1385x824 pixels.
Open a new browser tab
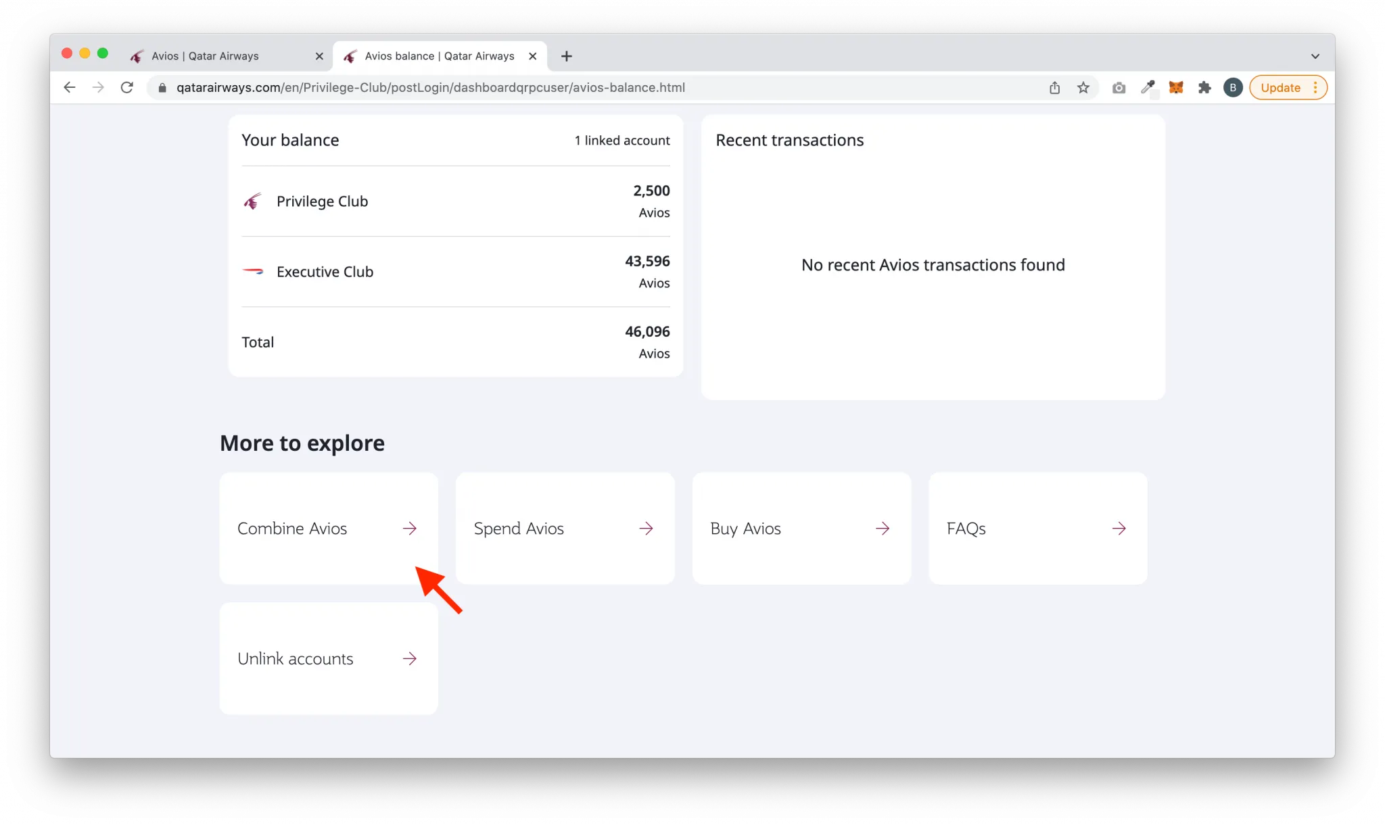[x=567, y=56]
